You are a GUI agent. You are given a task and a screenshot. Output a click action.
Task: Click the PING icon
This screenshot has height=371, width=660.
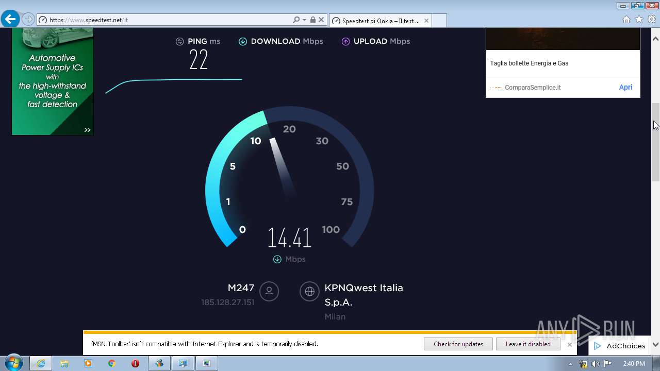point(179,42)
